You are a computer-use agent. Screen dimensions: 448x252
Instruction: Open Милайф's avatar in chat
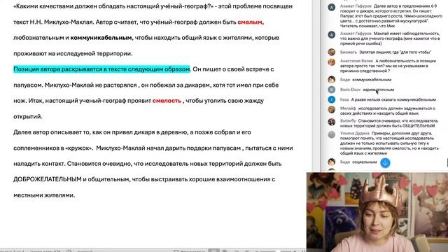point(331,109)
